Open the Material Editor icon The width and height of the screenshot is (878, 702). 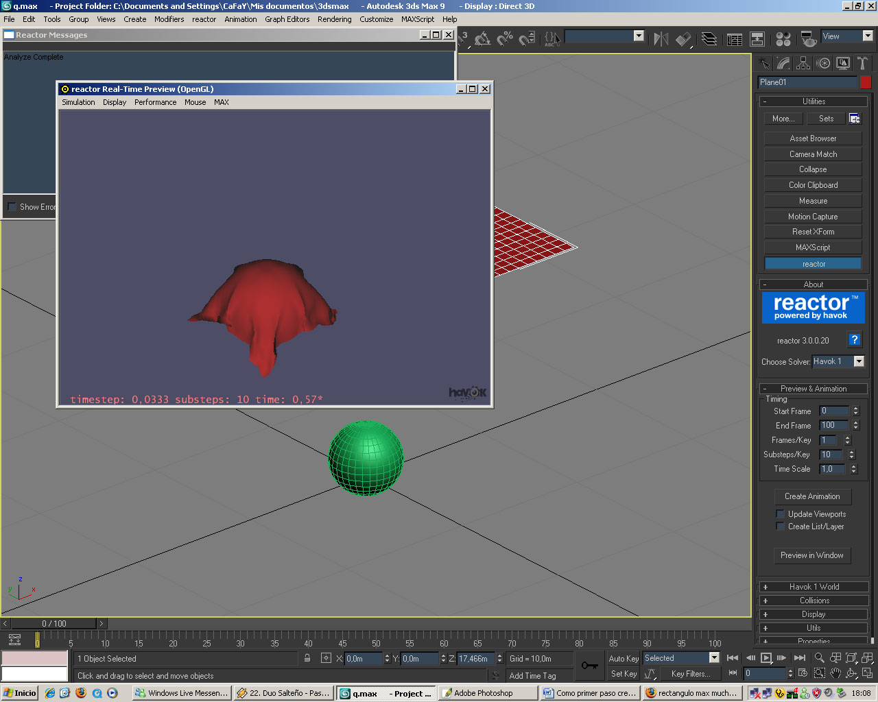point(783,39)
